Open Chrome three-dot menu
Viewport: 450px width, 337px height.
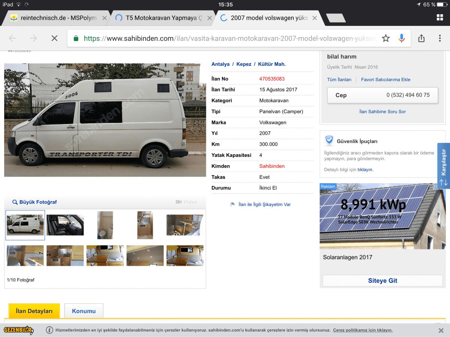pos(439,38)
